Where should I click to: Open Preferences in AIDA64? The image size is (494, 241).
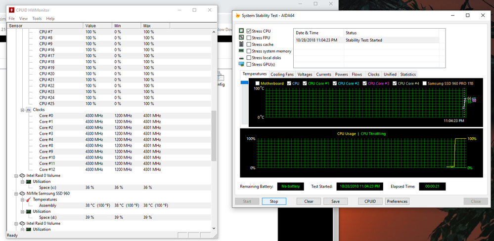(x=397, y=201)
